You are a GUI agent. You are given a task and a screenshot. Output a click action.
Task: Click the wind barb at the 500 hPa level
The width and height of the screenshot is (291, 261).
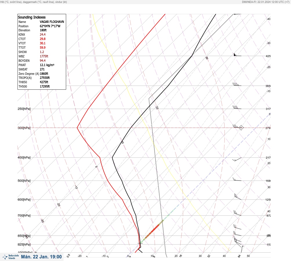coord(237,179)
